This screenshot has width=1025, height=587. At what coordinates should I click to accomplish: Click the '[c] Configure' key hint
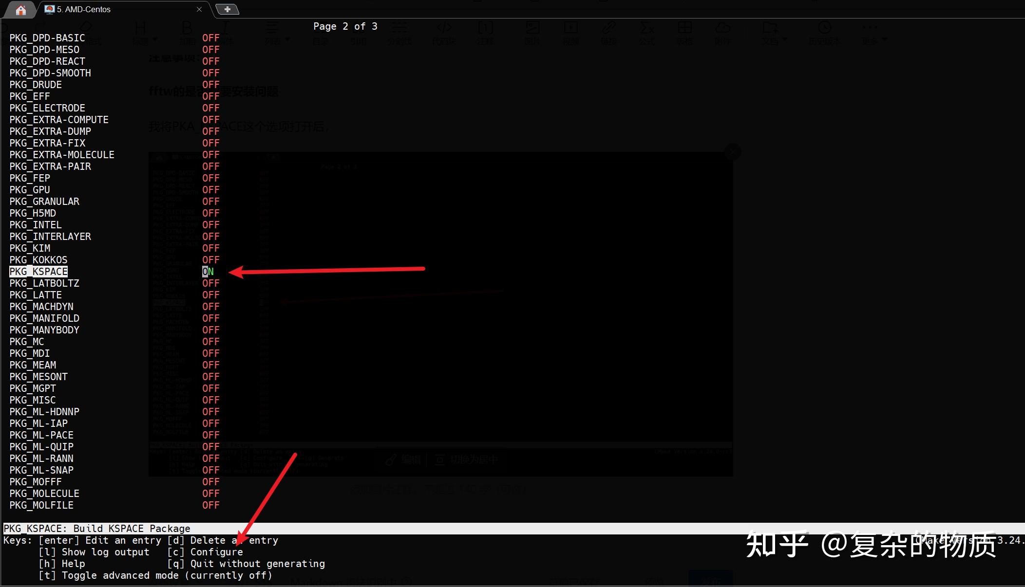pyautogui.click(x=205, y=552)
